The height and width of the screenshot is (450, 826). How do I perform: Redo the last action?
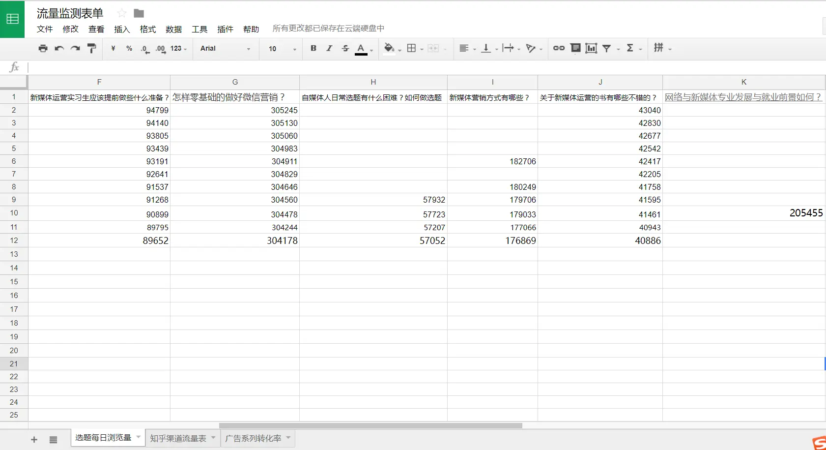tap(75, 48)
